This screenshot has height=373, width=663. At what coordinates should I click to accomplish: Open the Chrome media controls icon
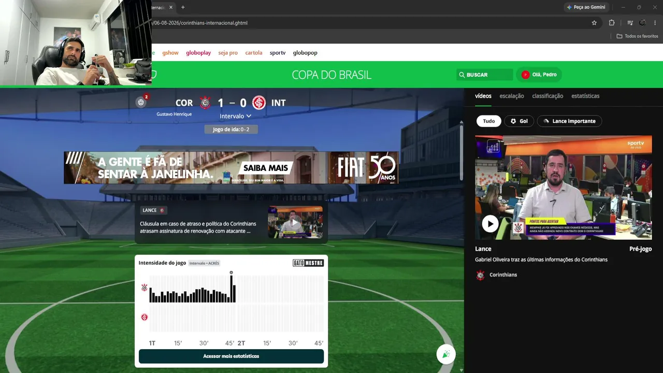630,23
